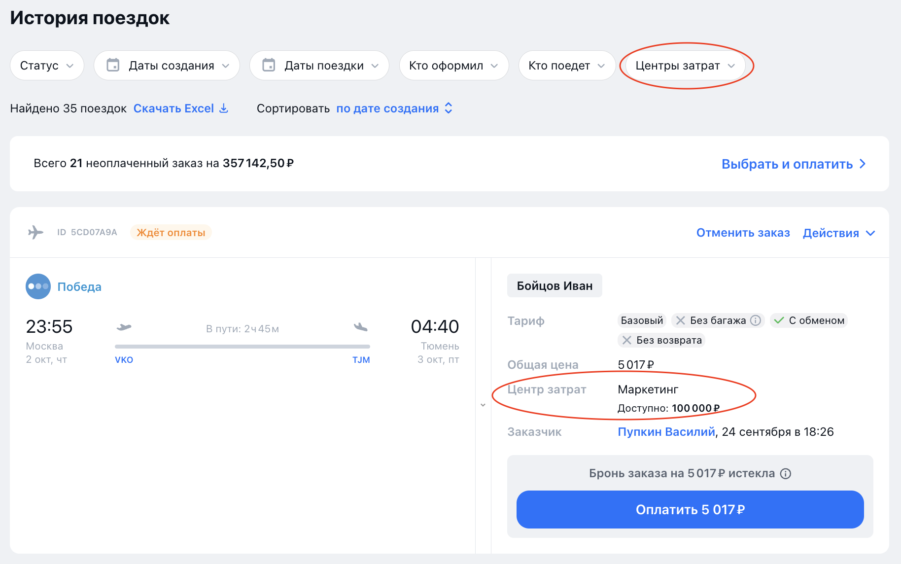Click info icon next to 'Без багажа'

coord(756,320)
